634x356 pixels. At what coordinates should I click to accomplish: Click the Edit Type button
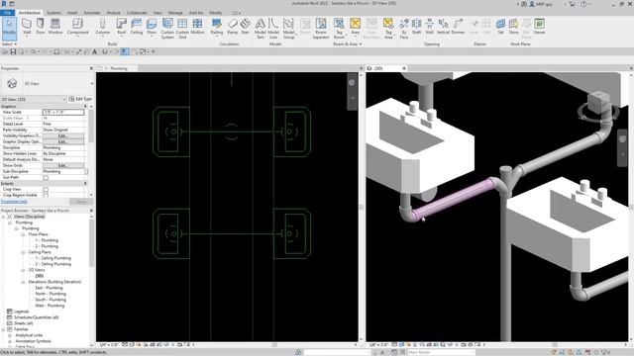click(x=80, y=99)
